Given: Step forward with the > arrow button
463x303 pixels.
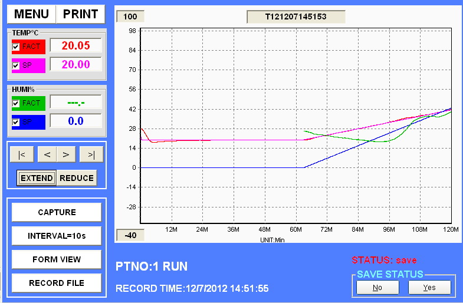Looking at the screenshot, I should tap(66, 154).
